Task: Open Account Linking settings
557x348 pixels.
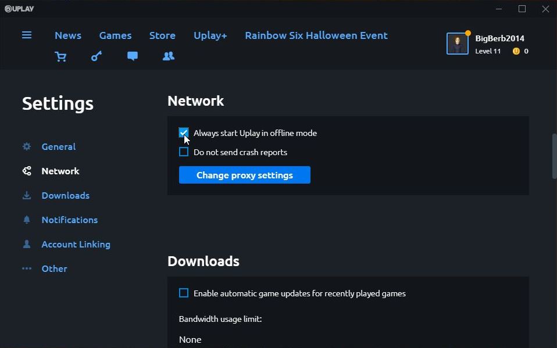Action: pos(76,245)
